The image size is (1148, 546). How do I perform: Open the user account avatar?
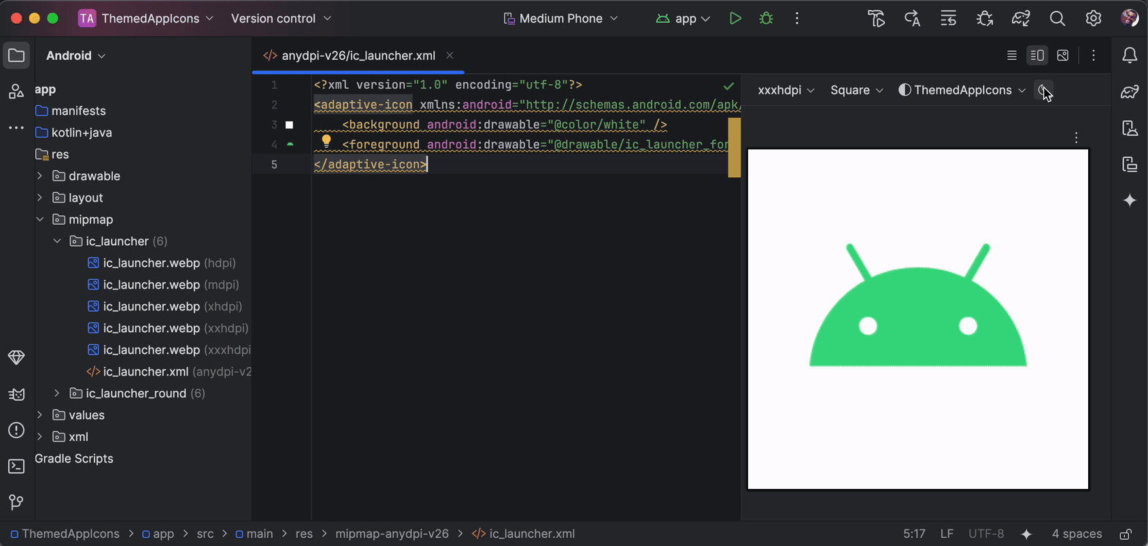1130,18
